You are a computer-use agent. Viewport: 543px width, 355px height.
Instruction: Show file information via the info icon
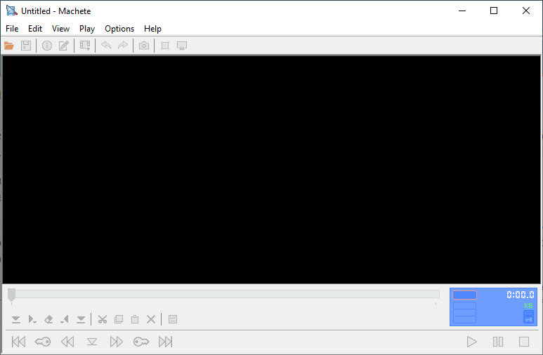47,46
